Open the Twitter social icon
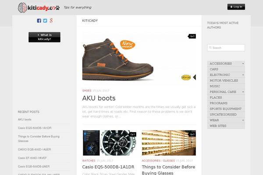The width and height of the screenshot is (263, 175). click(x=45, y=21)
